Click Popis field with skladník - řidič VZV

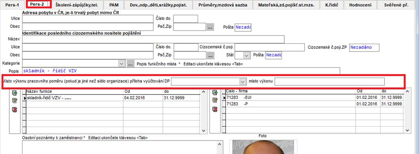(181, 71)
